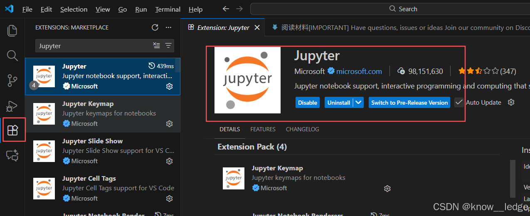Select Jupyter Cell Tags in the list

coord(103,189)
